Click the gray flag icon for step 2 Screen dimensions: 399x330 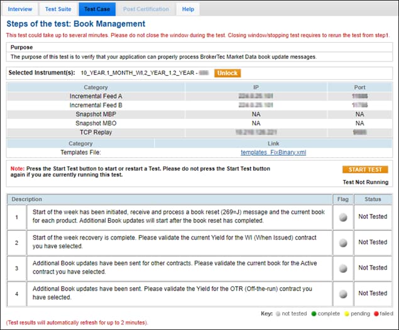pyautogui.click(x=342, y=243)
